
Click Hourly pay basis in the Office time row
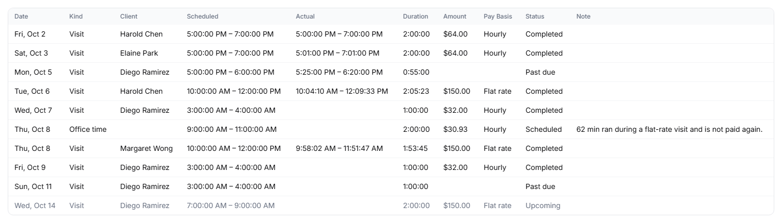click(x=495, y=129)
